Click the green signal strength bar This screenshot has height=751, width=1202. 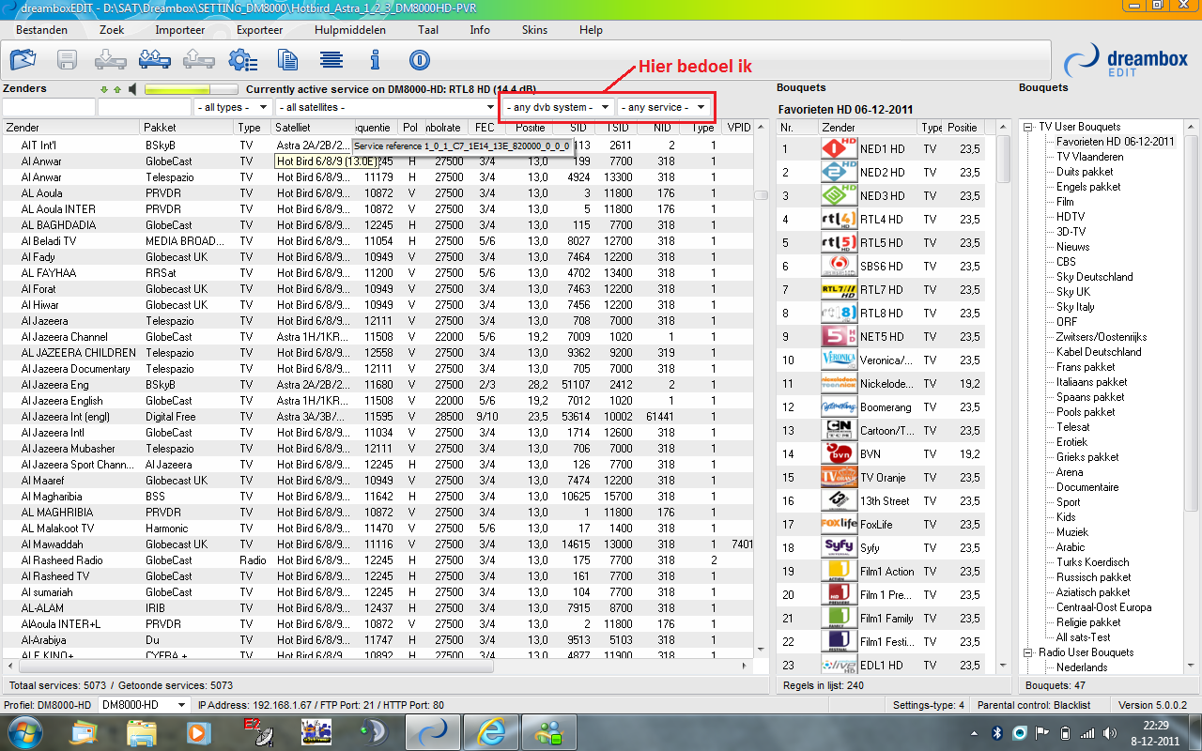tap(191, 90)
